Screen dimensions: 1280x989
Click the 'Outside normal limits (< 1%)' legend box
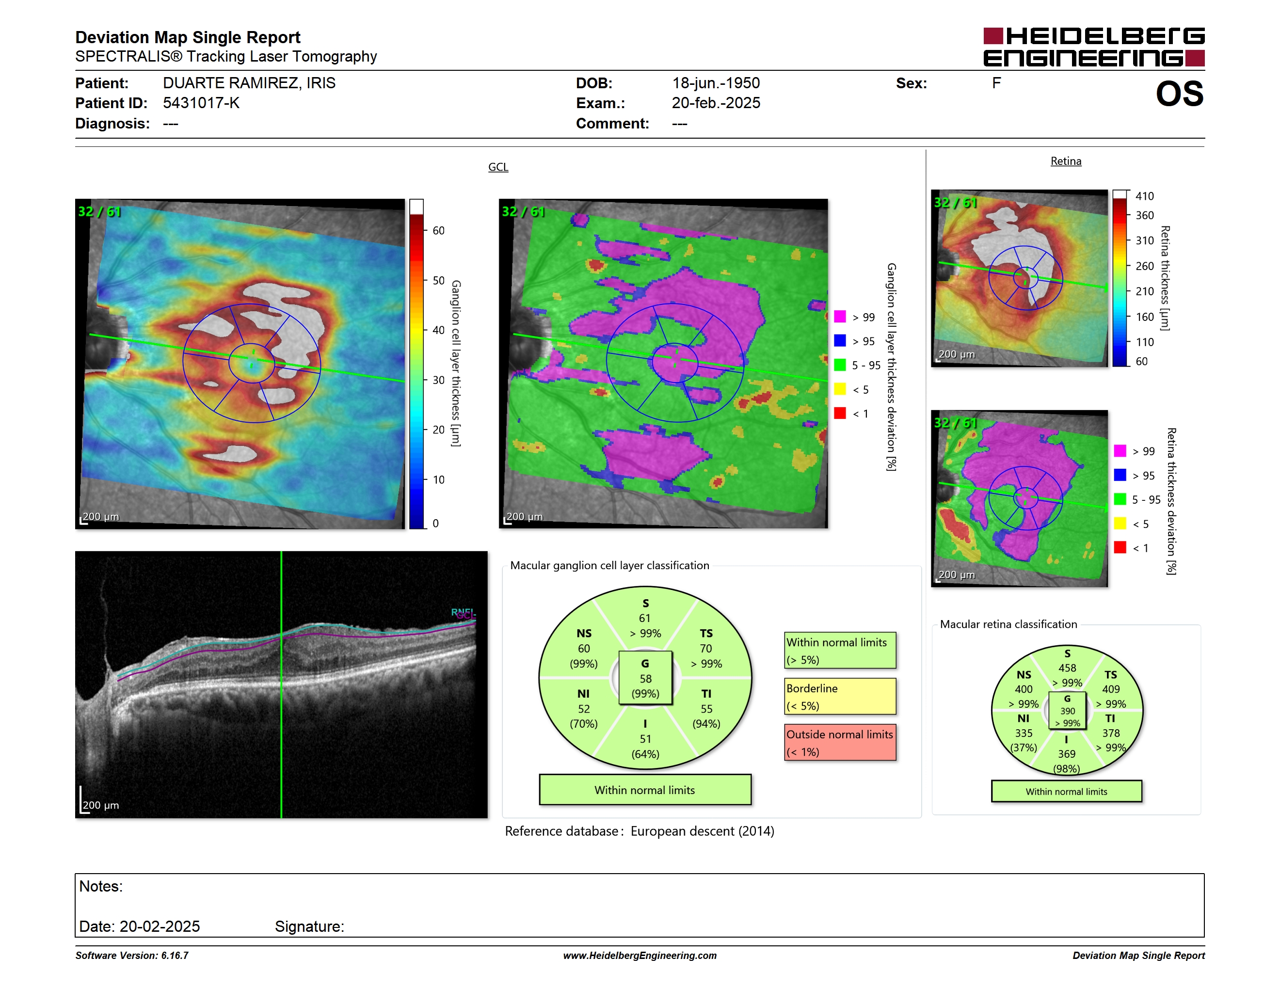(x=840, y=742)
